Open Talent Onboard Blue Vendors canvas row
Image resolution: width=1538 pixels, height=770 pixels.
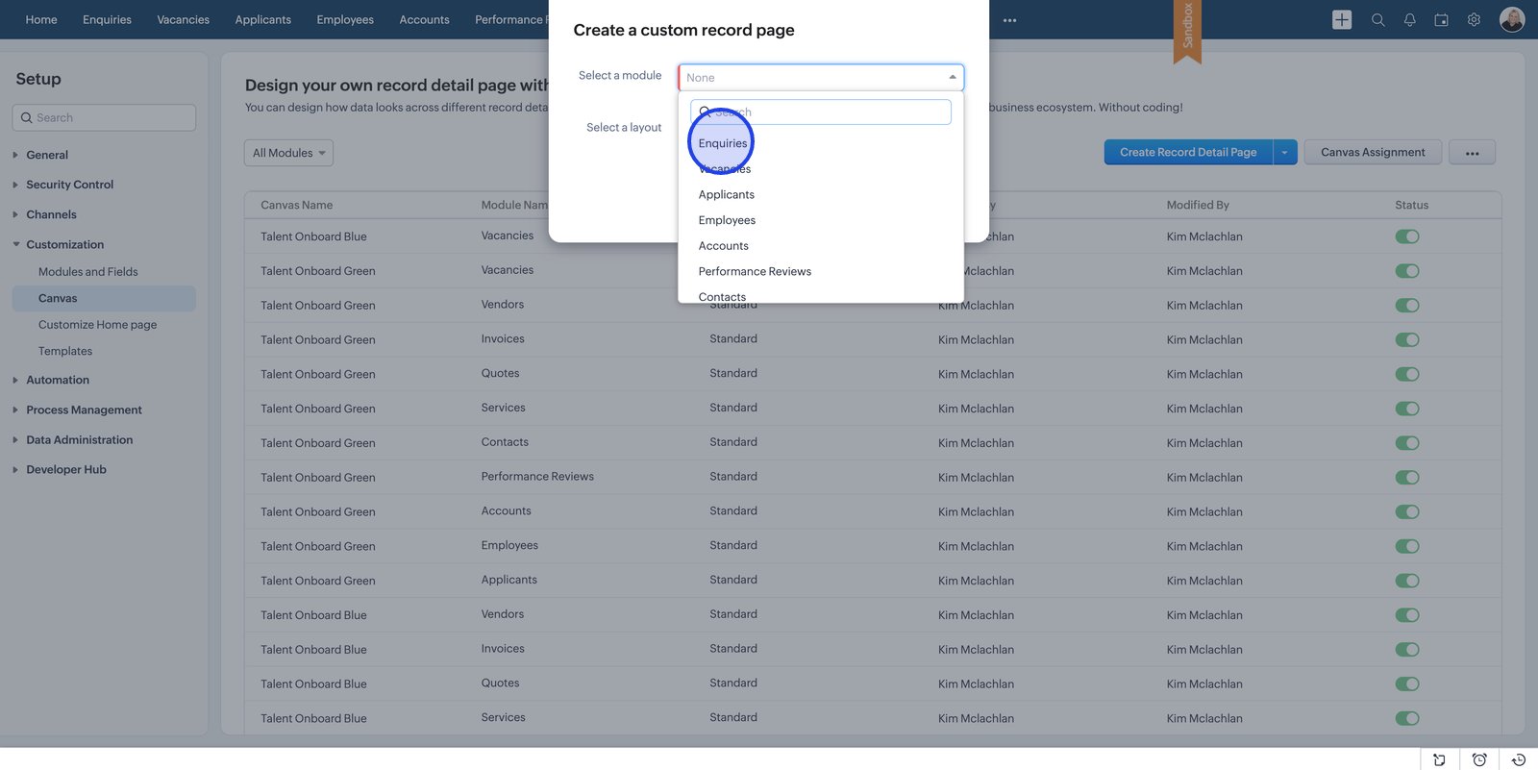pyautogui.click(x=873, y=615)
